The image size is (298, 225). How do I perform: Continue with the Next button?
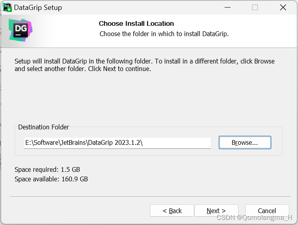click(x=216, y=211)
